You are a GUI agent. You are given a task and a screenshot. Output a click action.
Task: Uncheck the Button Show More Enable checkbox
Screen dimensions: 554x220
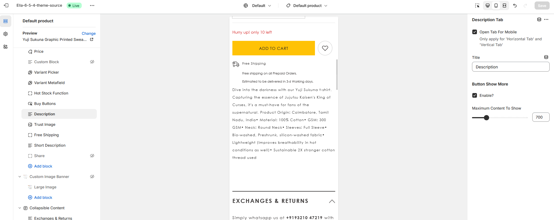475,95
